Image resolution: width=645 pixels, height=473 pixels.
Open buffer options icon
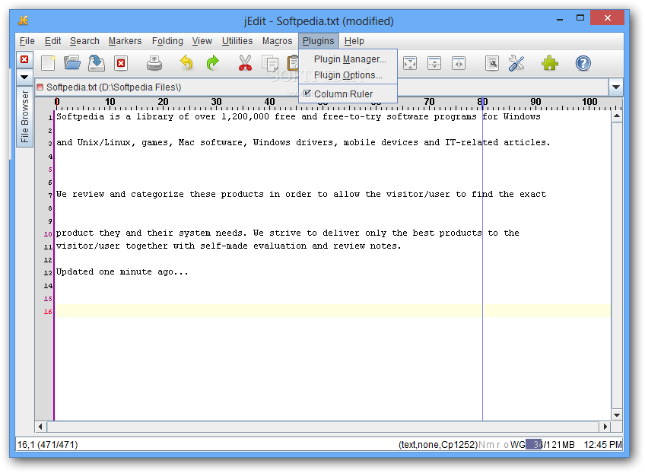pos(492,63)
